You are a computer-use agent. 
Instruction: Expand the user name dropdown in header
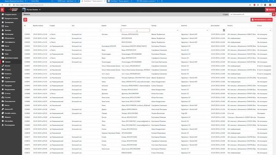[34, 9]
